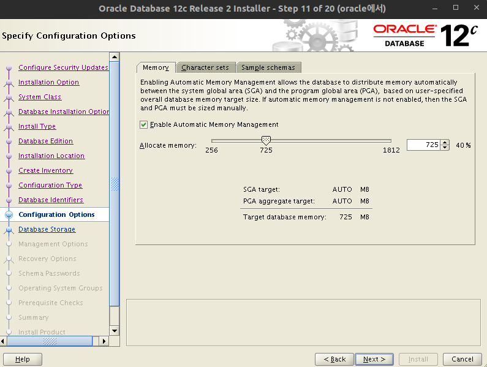Click the Configuration Options step bullet icon
Screen dimensions: 487x367
click(x=9, y=214)
